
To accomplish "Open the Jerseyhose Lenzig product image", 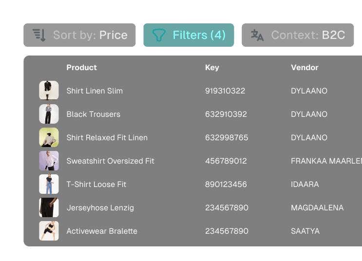I will pyautogui.click(x=49, y=207).
